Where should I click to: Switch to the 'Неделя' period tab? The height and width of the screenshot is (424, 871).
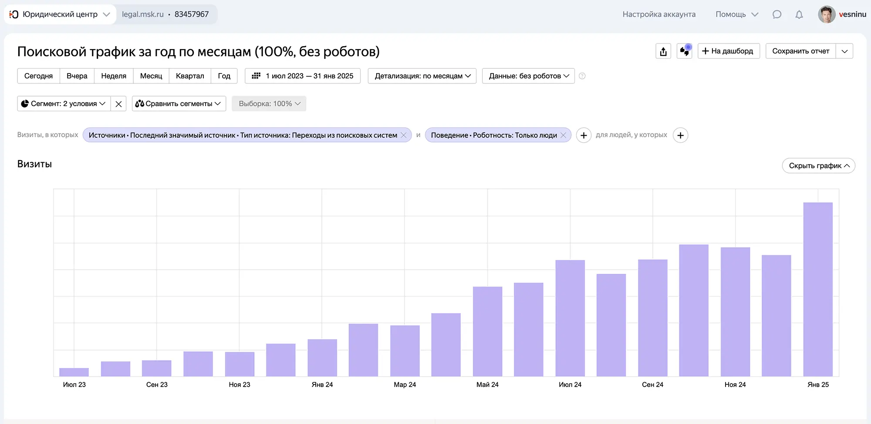click(114, 76)
